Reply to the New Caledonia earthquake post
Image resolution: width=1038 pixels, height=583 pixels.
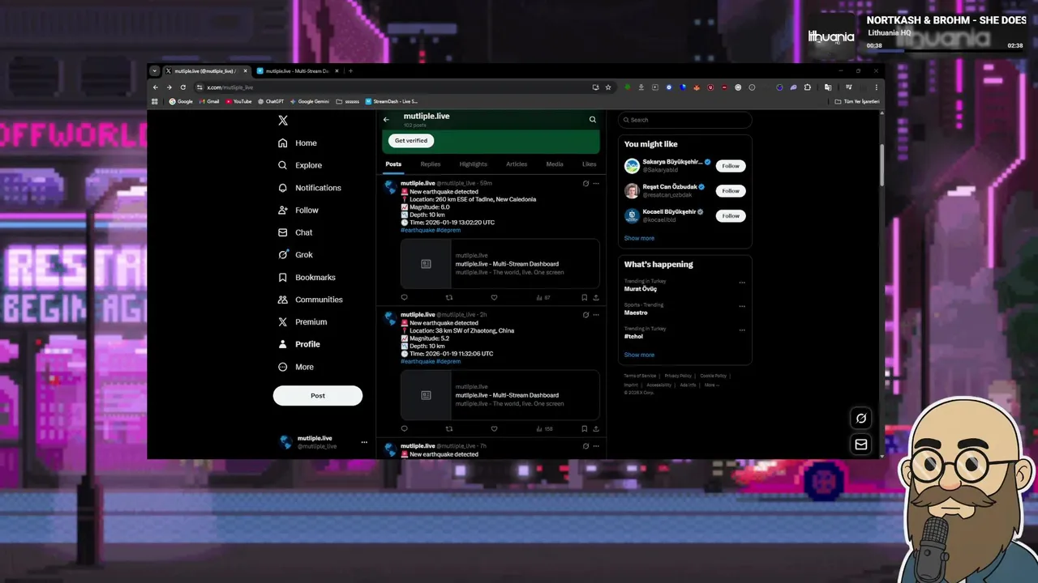pos(404,298)
